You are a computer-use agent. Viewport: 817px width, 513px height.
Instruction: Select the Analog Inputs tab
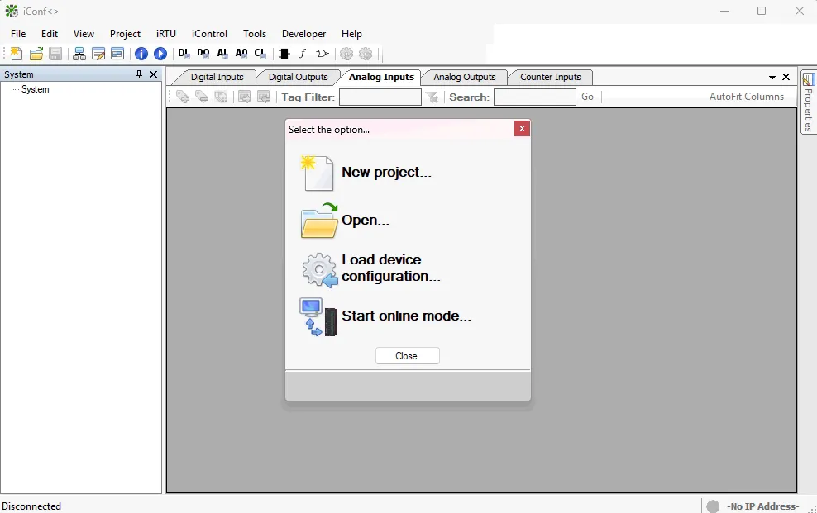[381, 77]
